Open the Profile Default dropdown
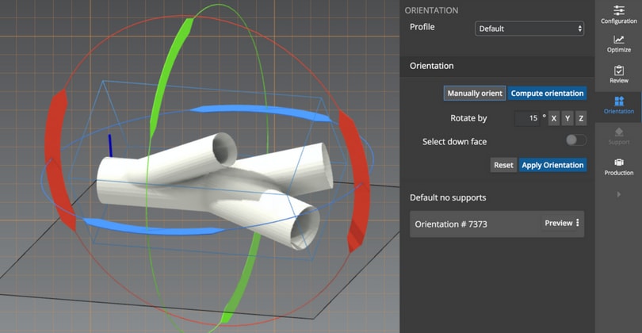This screenshot has height=333, width=642. [529, 29]
